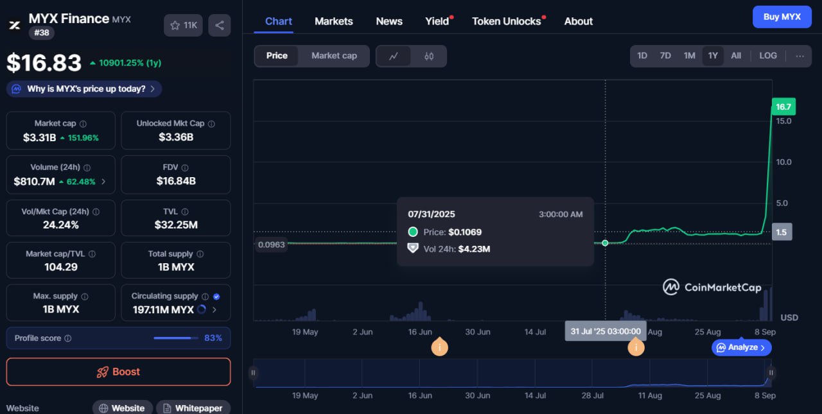This screenshot has height=414, width=822.
Task: Click the info icon beside Market cap
Action: click(83, 123)
